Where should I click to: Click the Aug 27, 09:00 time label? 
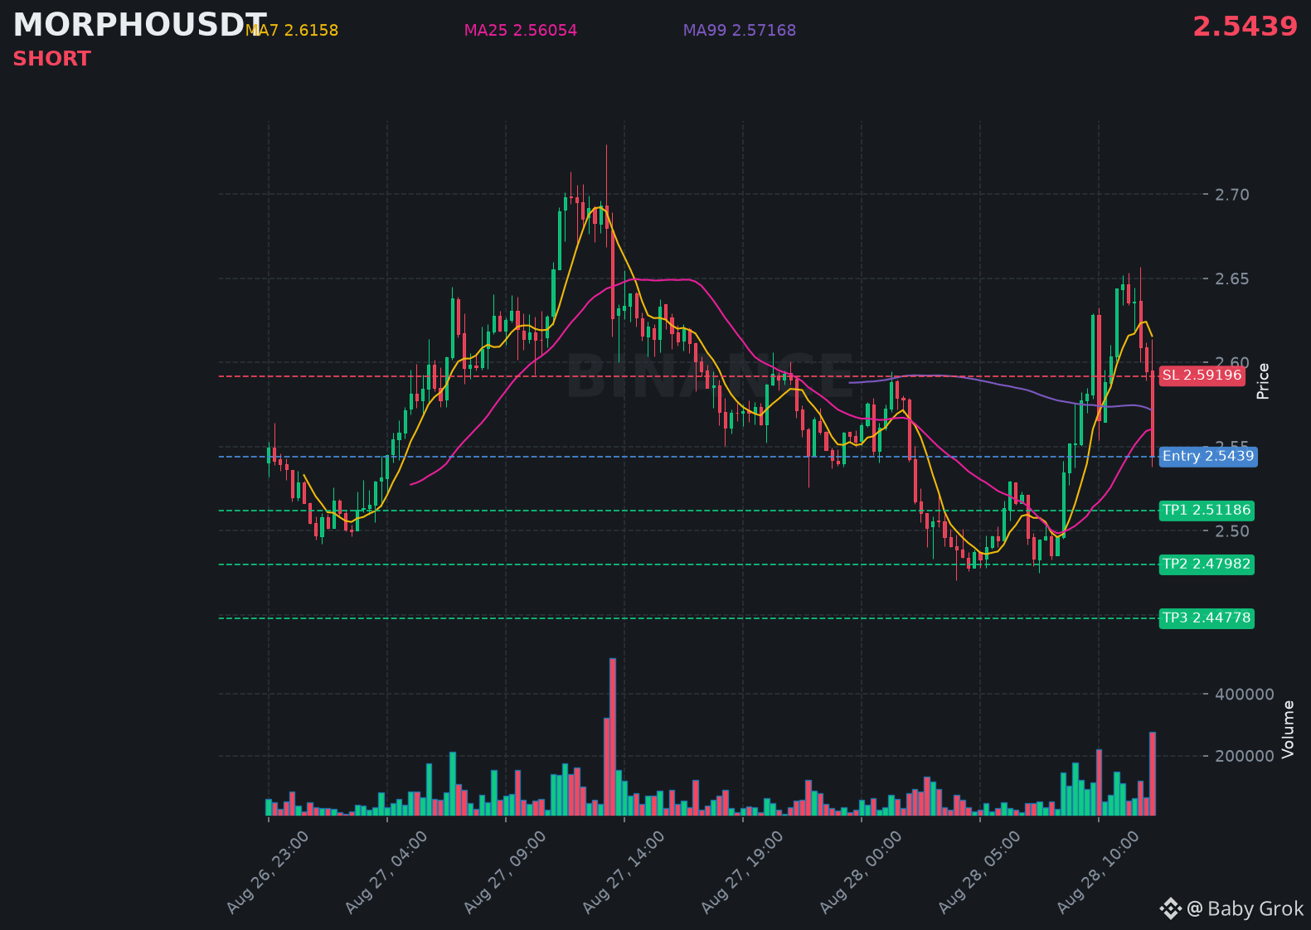coord(506,873)
